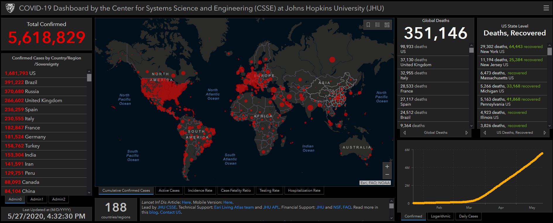Select Cumulative Confirmed Cases map tab

[126, 191]
